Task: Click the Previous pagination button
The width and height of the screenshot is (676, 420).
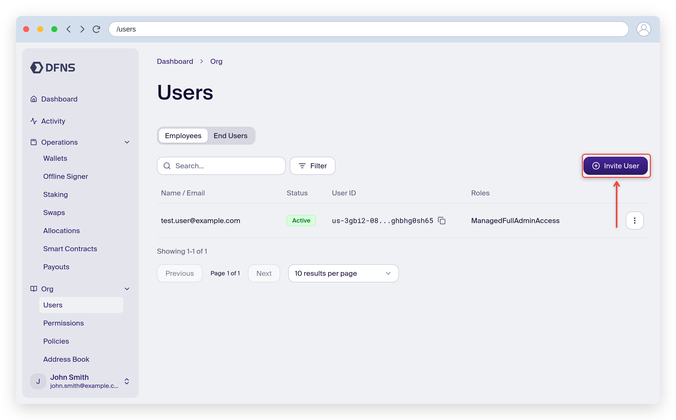Action: point(180,273)
